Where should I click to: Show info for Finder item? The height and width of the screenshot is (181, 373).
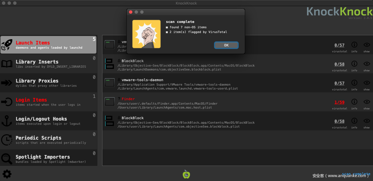coord(354,102)
